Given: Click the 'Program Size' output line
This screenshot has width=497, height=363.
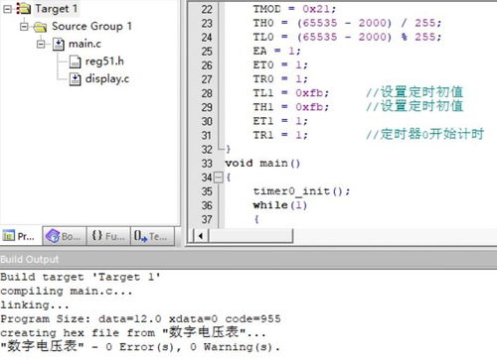Looking at the screenshot, I should pyautogui.click(x=140, y=319).
